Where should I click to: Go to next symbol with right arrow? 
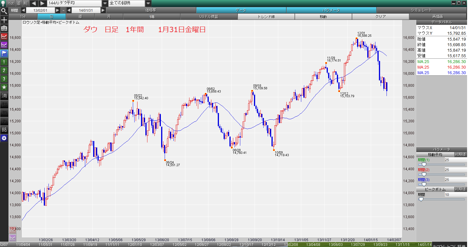(42, 3)
